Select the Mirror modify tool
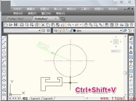The height and width of the screenshot is (101, 136). click(131, 48)
